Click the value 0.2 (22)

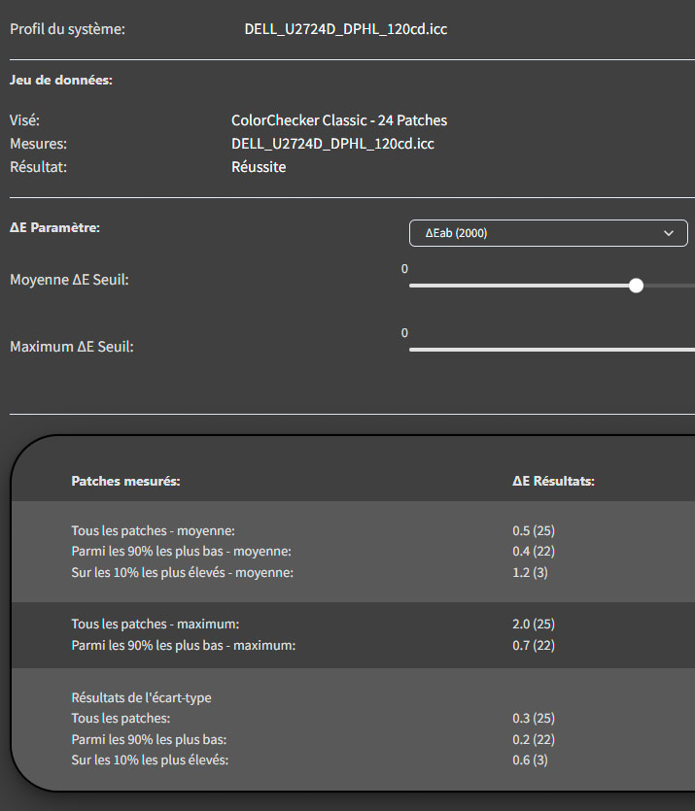point(534,740)
